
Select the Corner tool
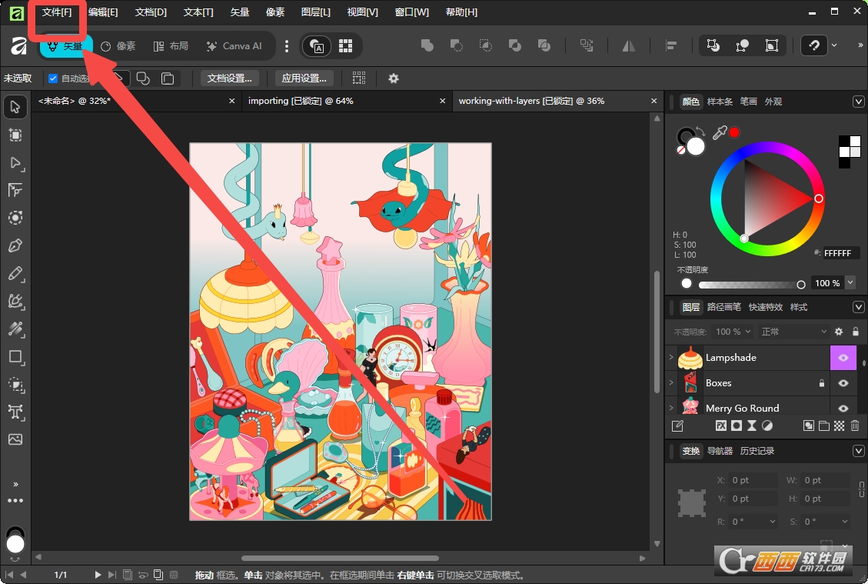pyautogui.click(x=15, y=190)
